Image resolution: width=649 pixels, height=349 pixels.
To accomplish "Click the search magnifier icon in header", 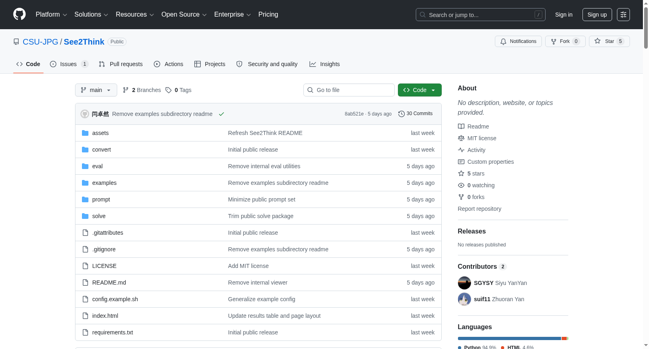I will coord(423,15).
